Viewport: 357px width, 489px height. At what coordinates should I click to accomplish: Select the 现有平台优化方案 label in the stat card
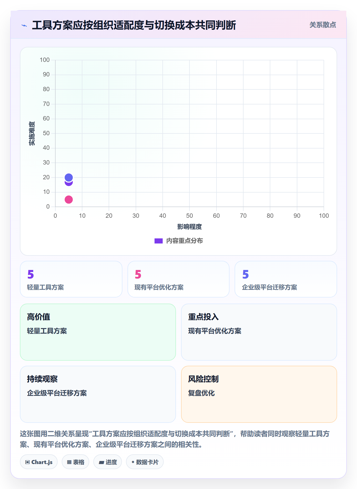click(x=159, y=287)
